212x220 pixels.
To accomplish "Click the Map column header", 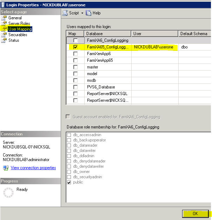I will click(x=75, y=34).
